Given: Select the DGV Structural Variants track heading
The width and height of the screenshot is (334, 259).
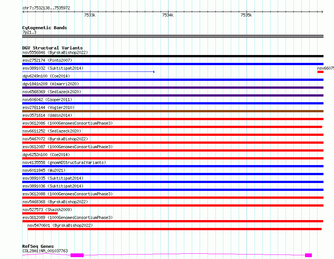Looking at the screenshot, I should tap(53, 48).
